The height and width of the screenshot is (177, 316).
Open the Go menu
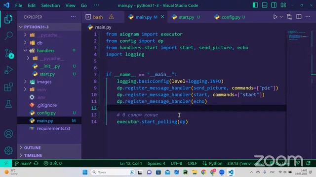point(84,5)
